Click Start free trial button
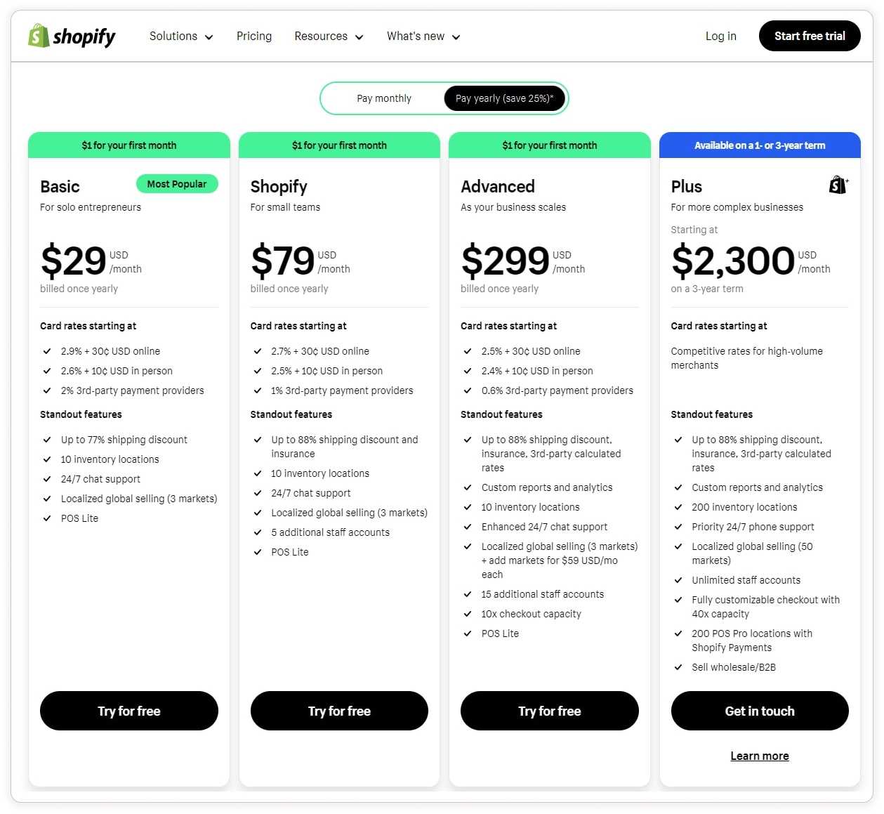 coord(810,37)
